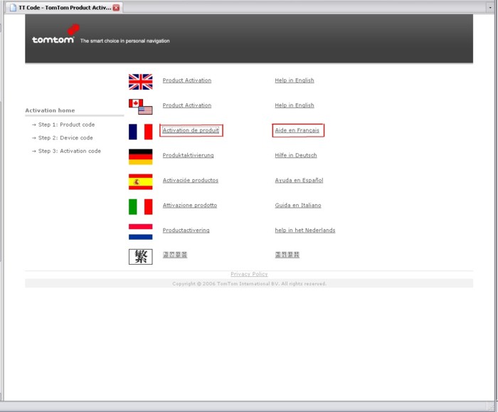Click the Netherlands flag icon
Viewport: 498px width, 412px height.
[x=140, y=231]
